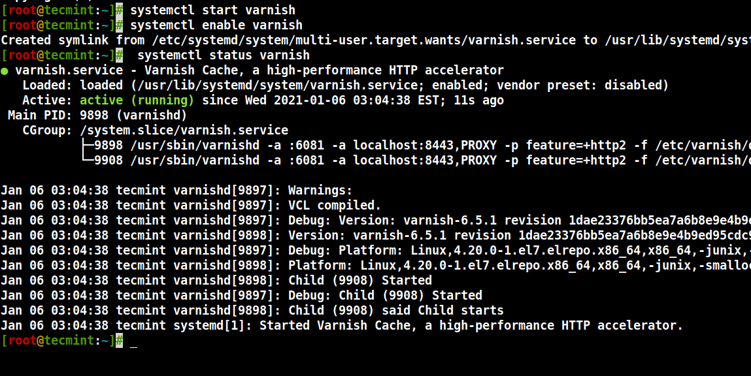The width and height of the screenshot is (751, 376).
Task: Select the 'systemctl enable varnish' command
Action: pyautogui.click(x=216, y=25)
